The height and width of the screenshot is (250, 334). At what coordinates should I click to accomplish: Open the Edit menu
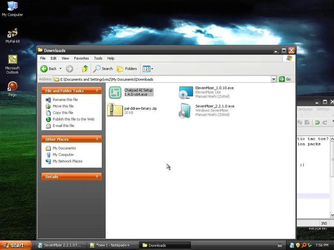(53, 58)
